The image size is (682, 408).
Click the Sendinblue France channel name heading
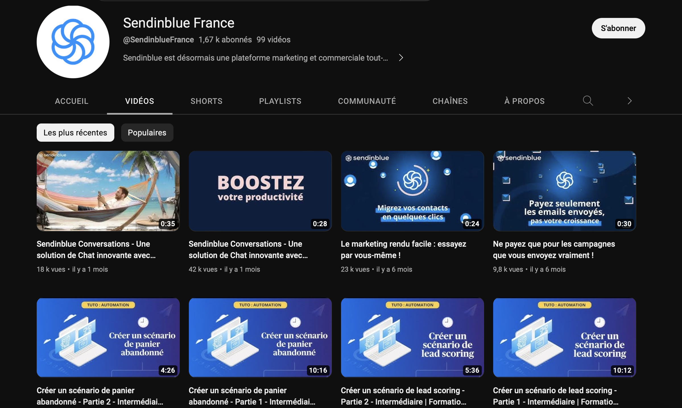(179, 23)
